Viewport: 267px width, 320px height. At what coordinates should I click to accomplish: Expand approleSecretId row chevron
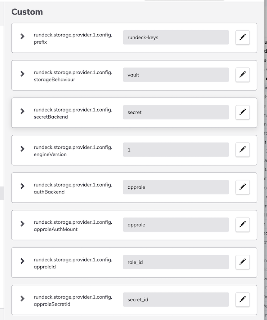tap(22, 299)
